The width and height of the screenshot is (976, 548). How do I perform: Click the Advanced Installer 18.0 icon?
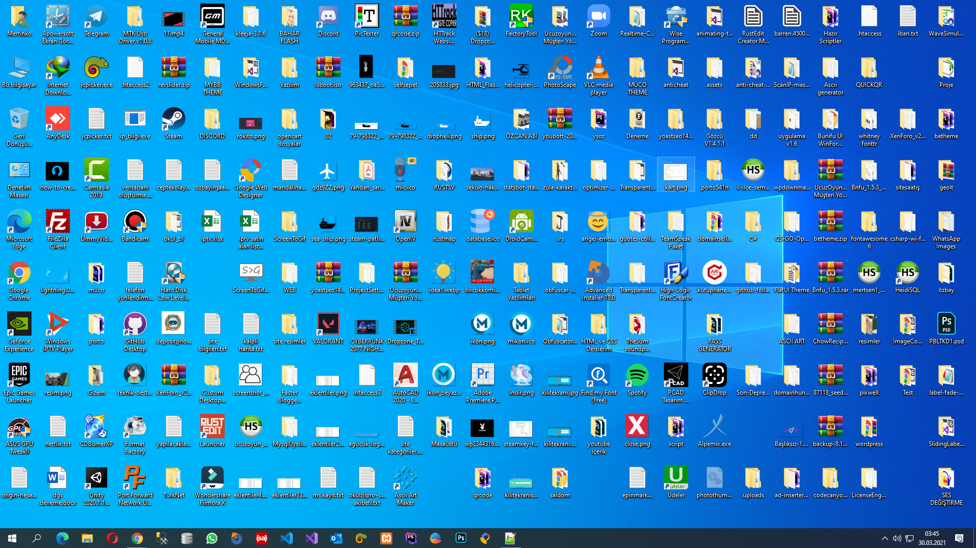[x=599, y=281]
